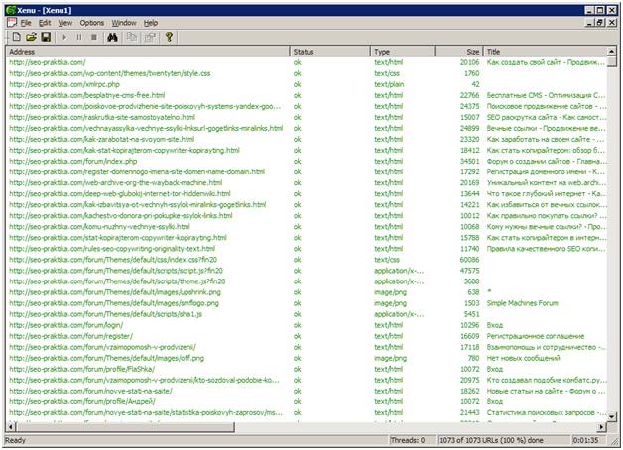Open the Edit menu
Screen dimensions: 623x450
click(45, 23)
